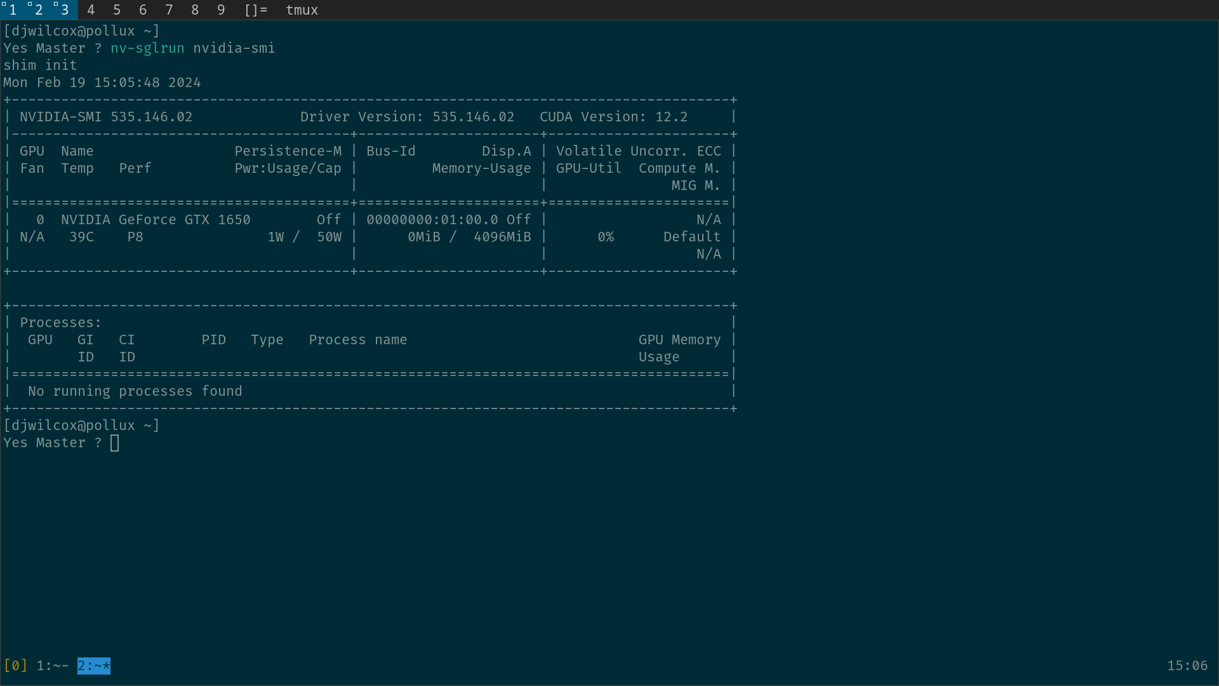This screenshot has height=686, width=1219.
Task: Click the P8 performance state value
Action: 135,237
